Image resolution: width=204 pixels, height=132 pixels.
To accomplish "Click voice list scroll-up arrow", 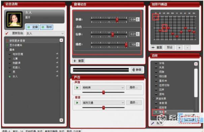I will point(61,40).
